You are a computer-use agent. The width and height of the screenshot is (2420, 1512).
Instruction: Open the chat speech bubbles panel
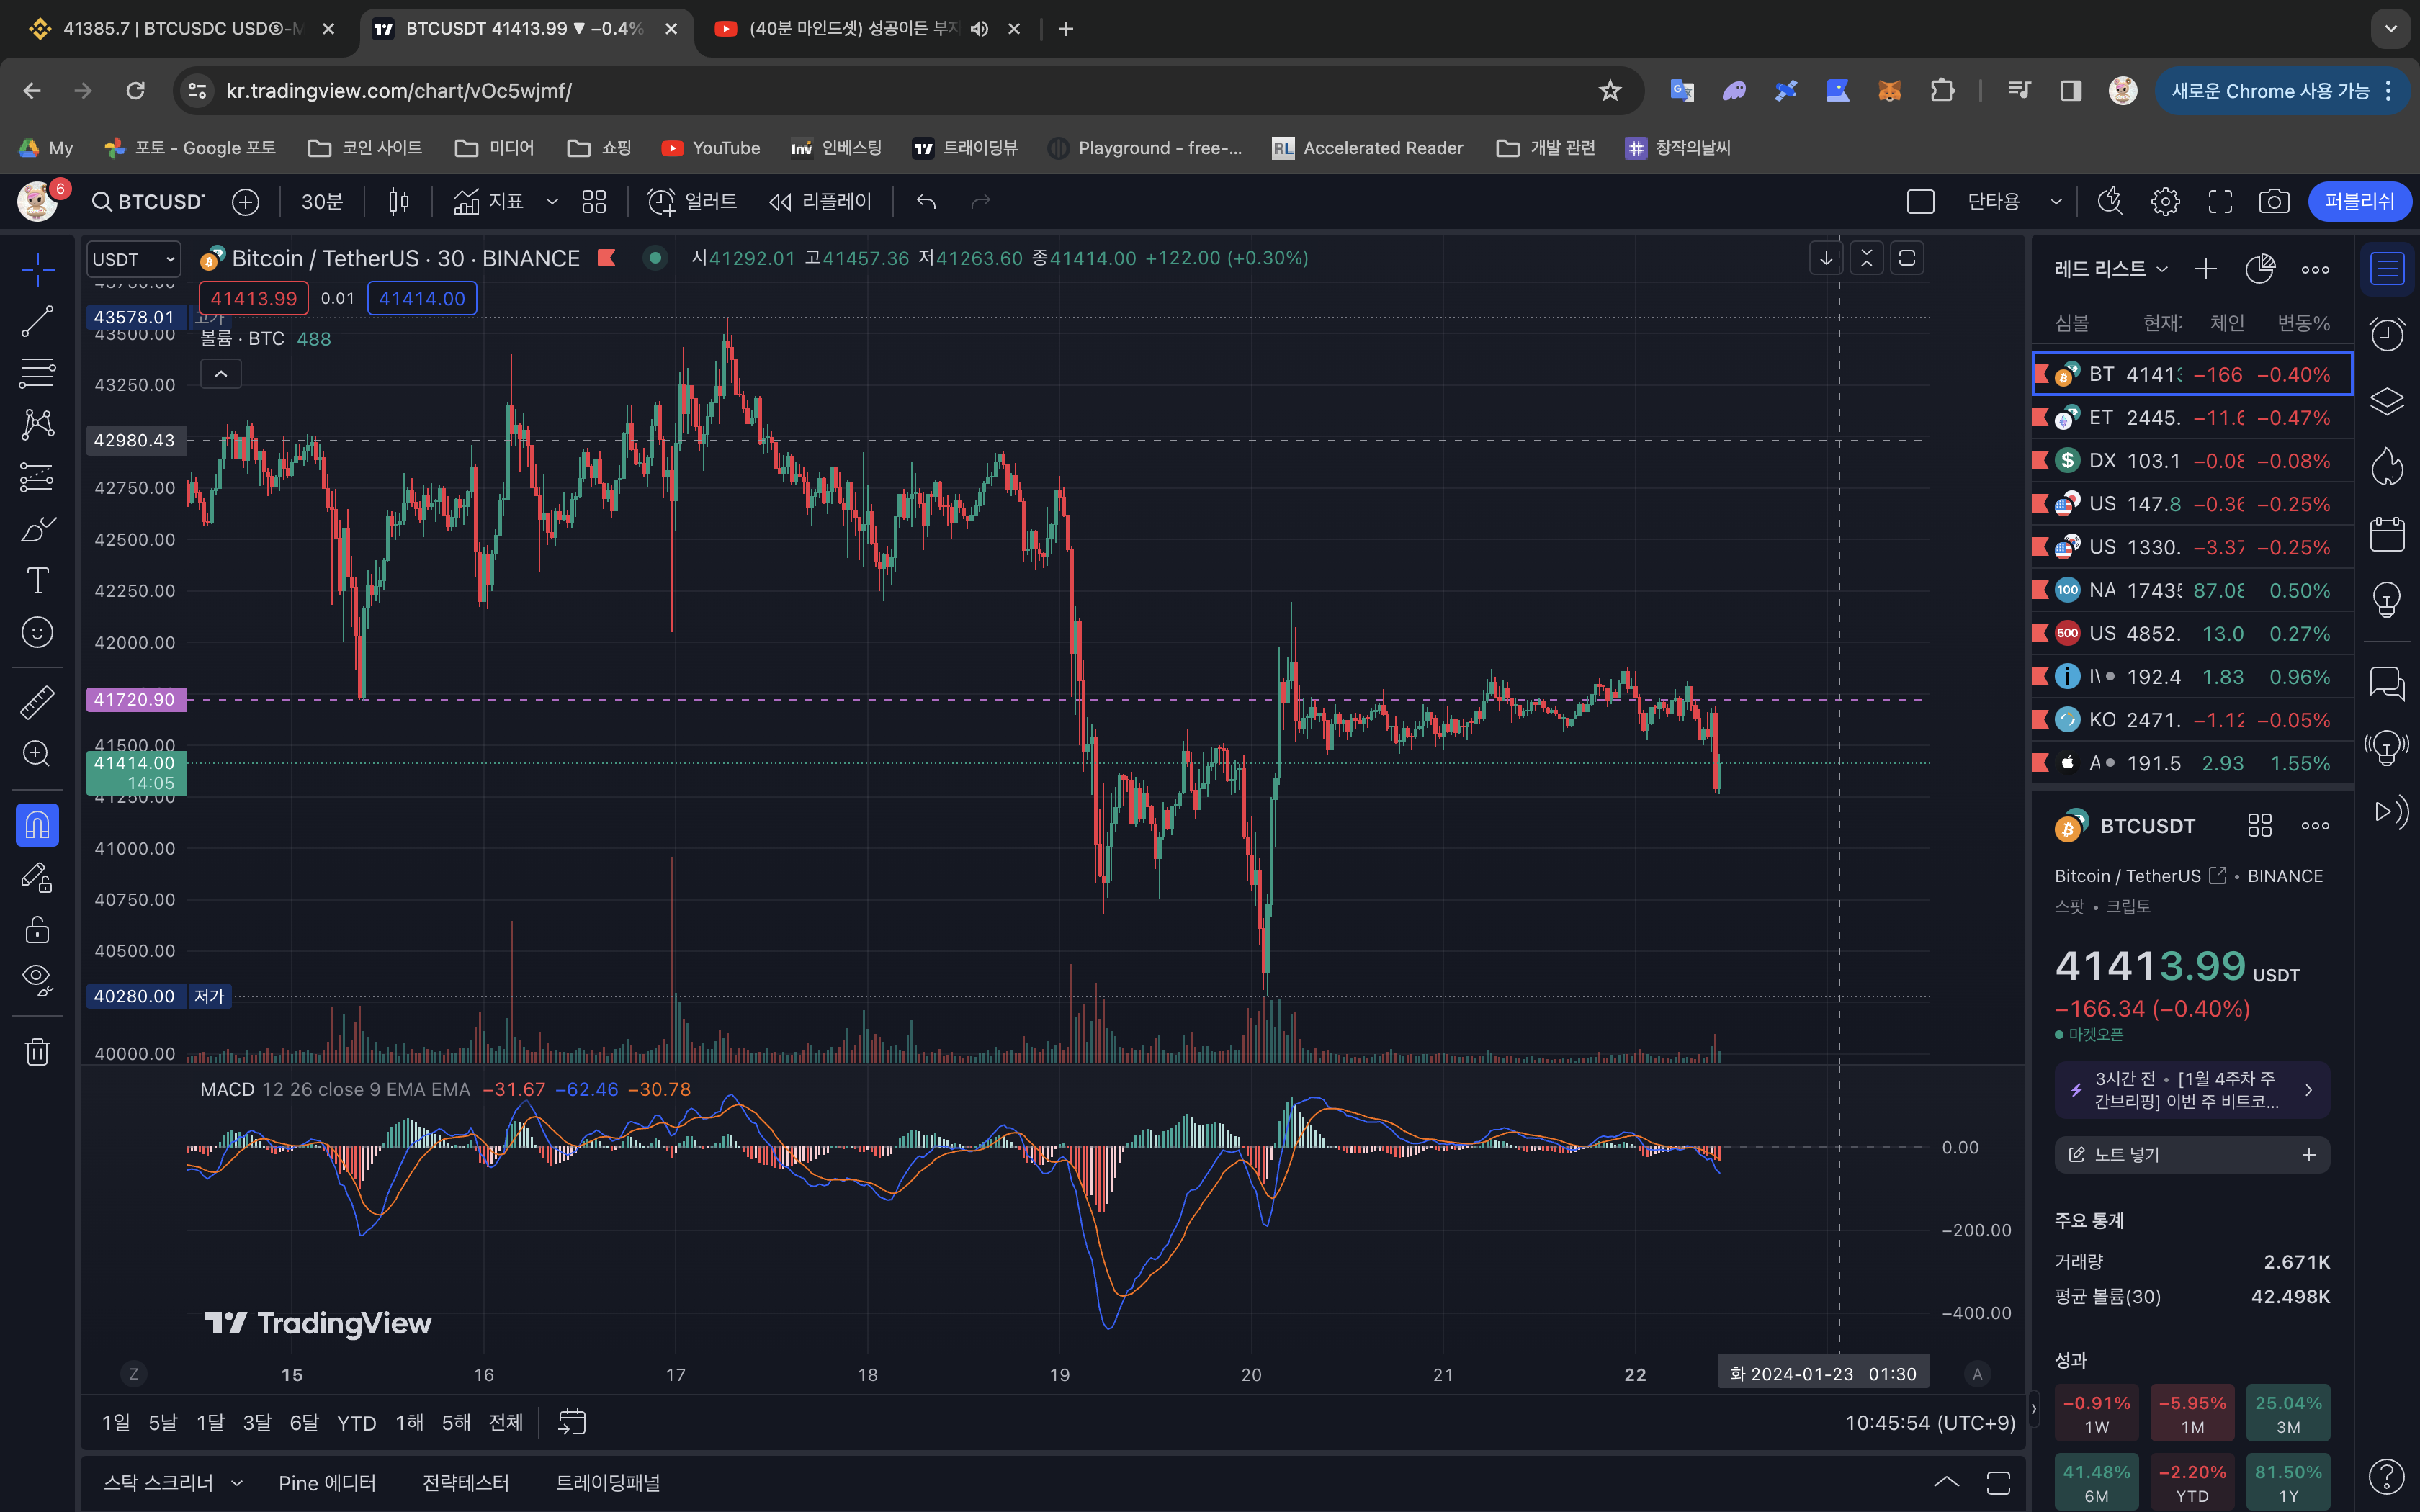[2387, 684]
